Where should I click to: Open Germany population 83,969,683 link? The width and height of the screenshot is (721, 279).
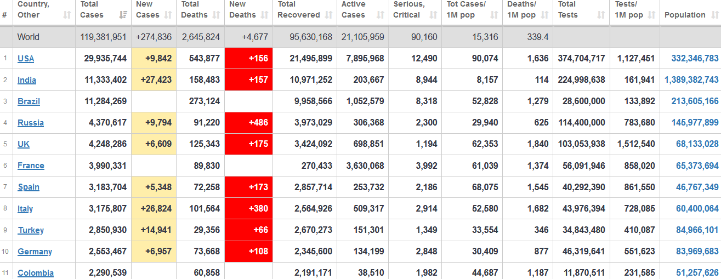pyautogui.click(x=697, y=252)
